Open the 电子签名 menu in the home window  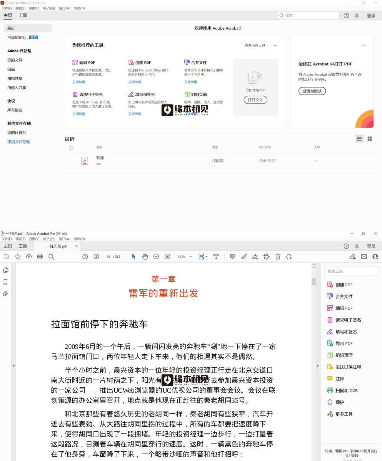tap(49, 8)
